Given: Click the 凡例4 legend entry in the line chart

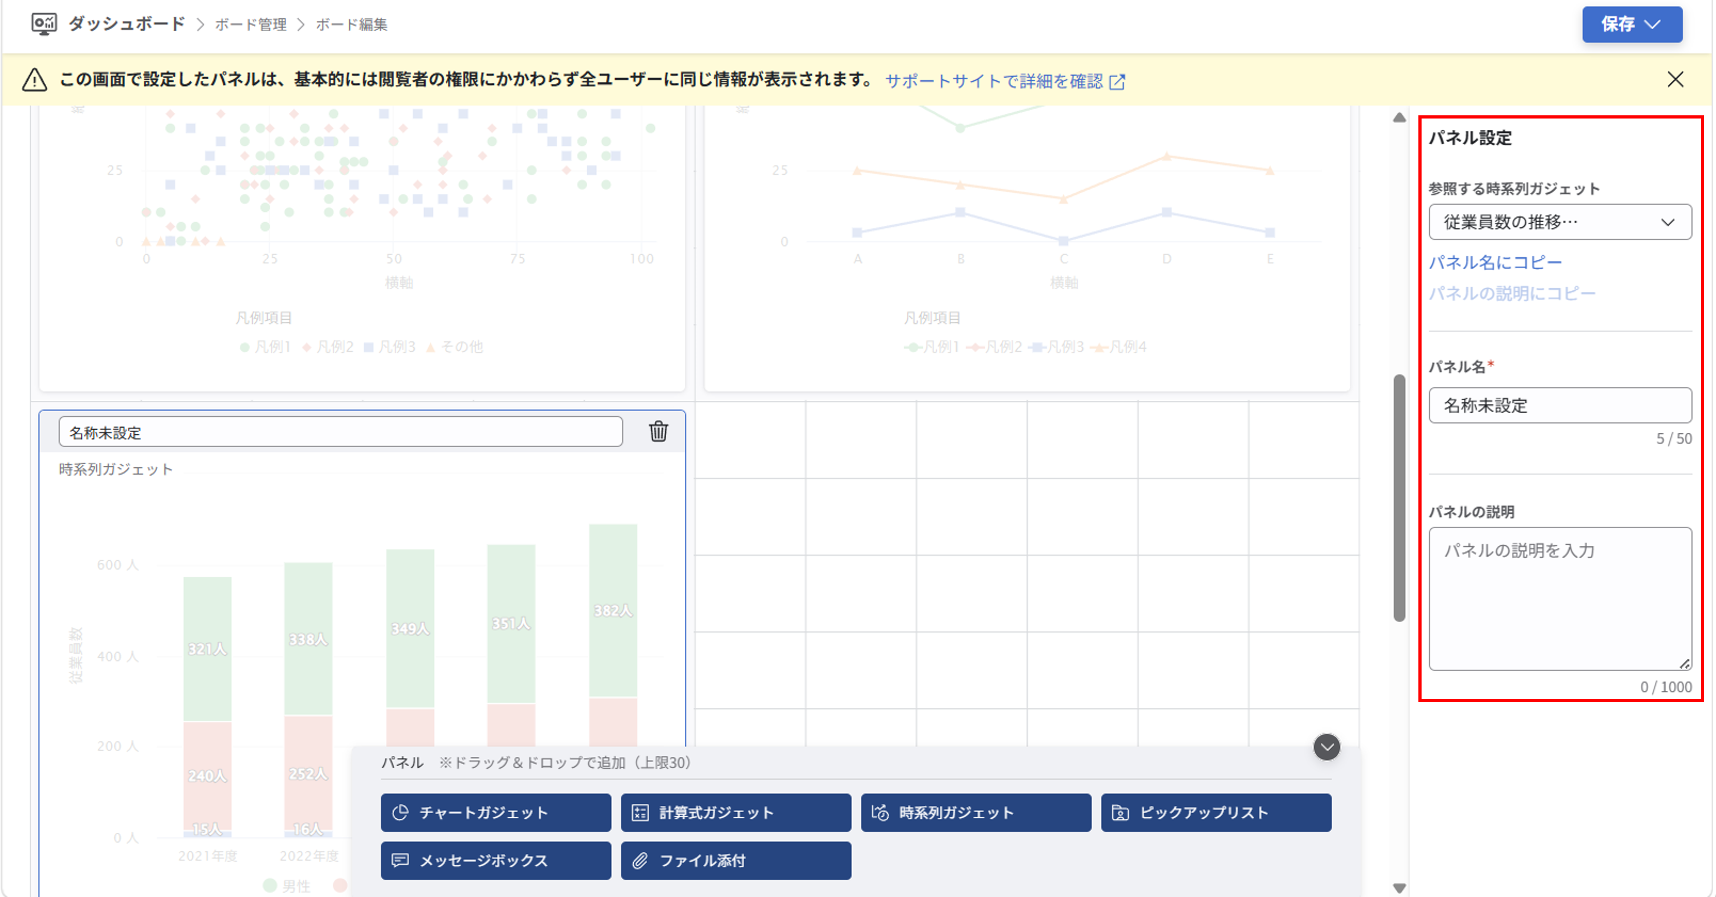Looking at the screenshot, I should pyautogui.click(x=1119, y=347).
